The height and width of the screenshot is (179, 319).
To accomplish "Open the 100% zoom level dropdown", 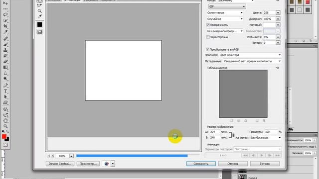I will 71,156.
